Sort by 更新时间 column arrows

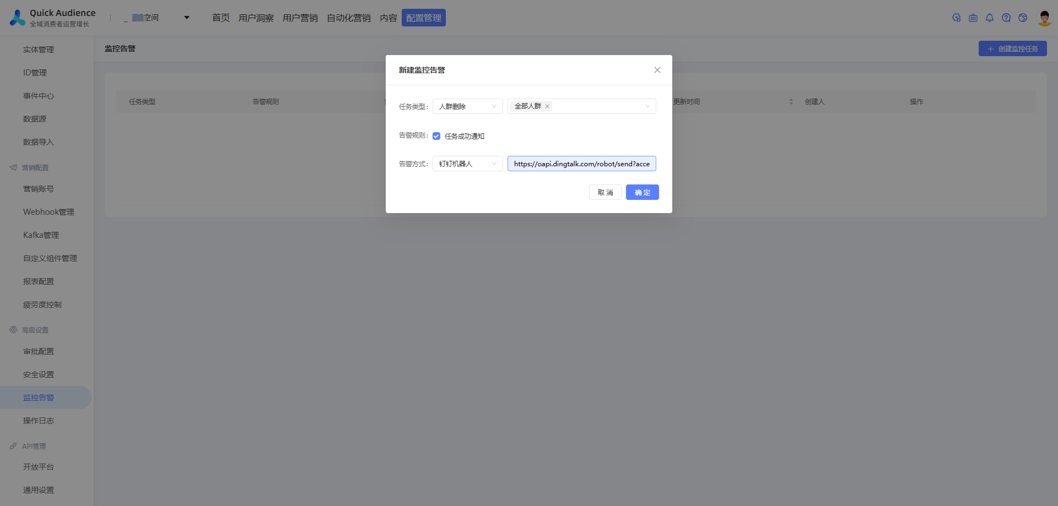pyautogui.click(x=791, y=102)
